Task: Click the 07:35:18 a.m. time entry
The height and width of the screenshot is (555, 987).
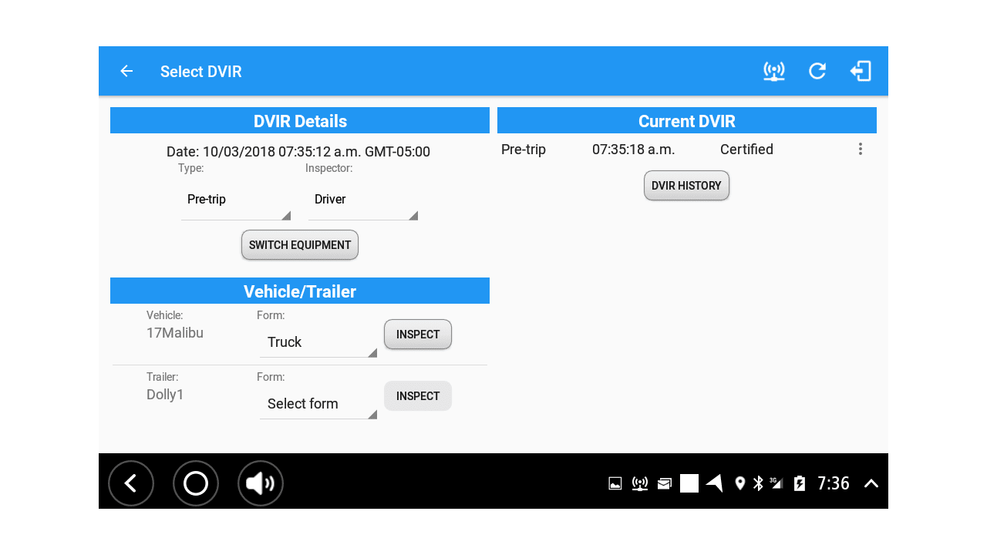Action: (x=634, y=150)
